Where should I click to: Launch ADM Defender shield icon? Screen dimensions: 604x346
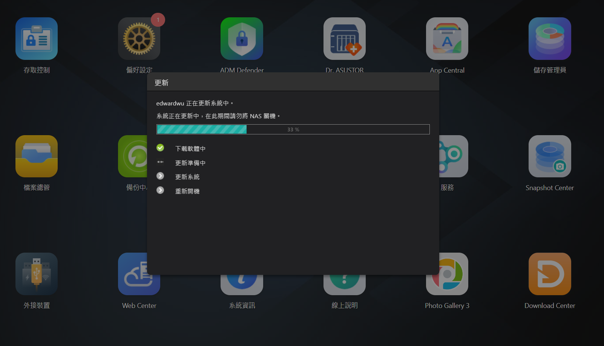point(242,39)
